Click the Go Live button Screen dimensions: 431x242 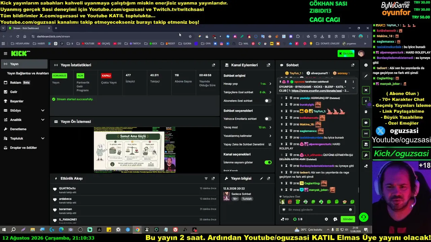(x=346, y=53)
